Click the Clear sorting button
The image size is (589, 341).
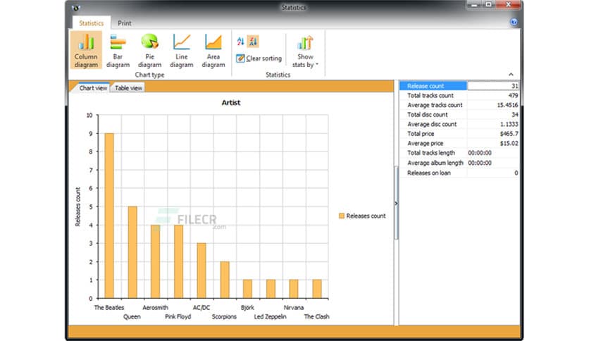[x=259, y=58]
